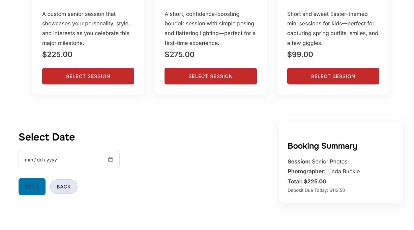Click the Easter mini session description
This screenshot has width=414, height=230.
coord(332,28)
